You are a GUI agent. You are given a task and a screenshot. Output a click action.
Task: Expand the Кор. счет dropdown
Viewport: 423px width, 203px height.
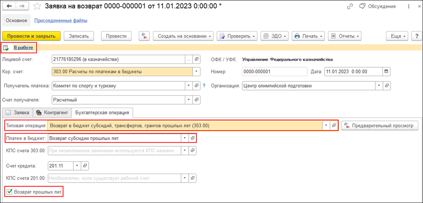196,71
